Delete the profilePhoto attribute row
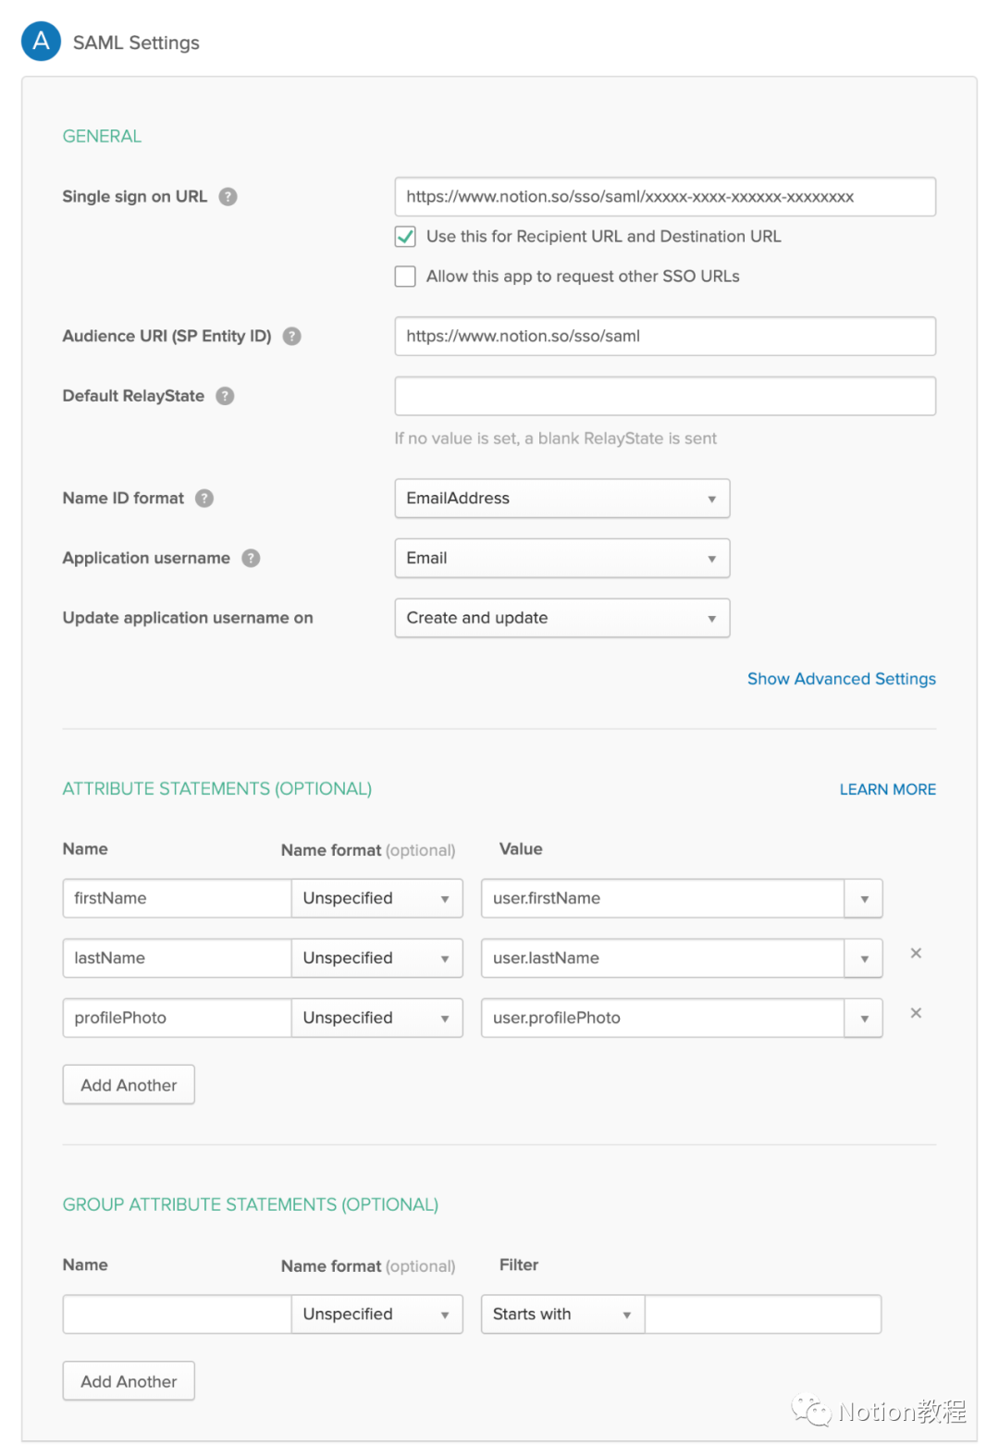 point(916,1013)
